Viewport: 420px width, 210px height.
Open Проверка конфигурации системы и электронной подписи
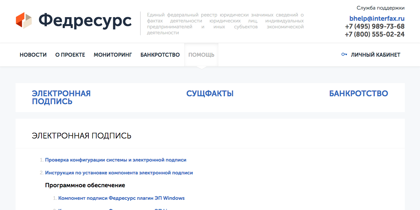116,160
